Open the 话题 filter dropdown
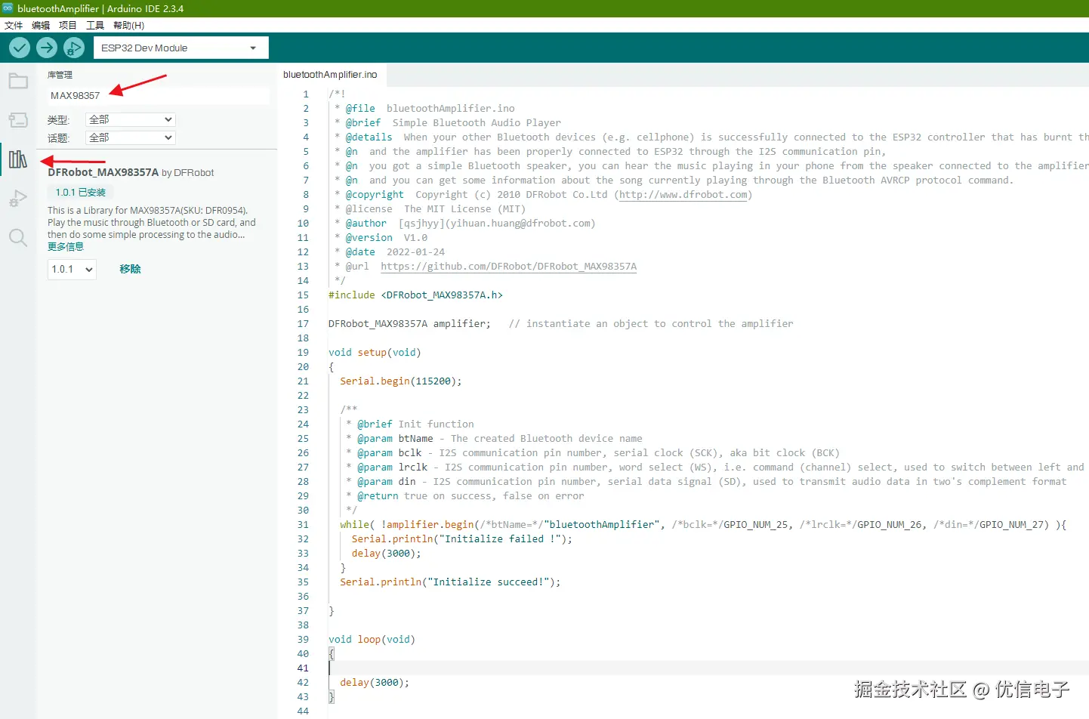Screen dimensions: 1089x719 coord(131,137)
